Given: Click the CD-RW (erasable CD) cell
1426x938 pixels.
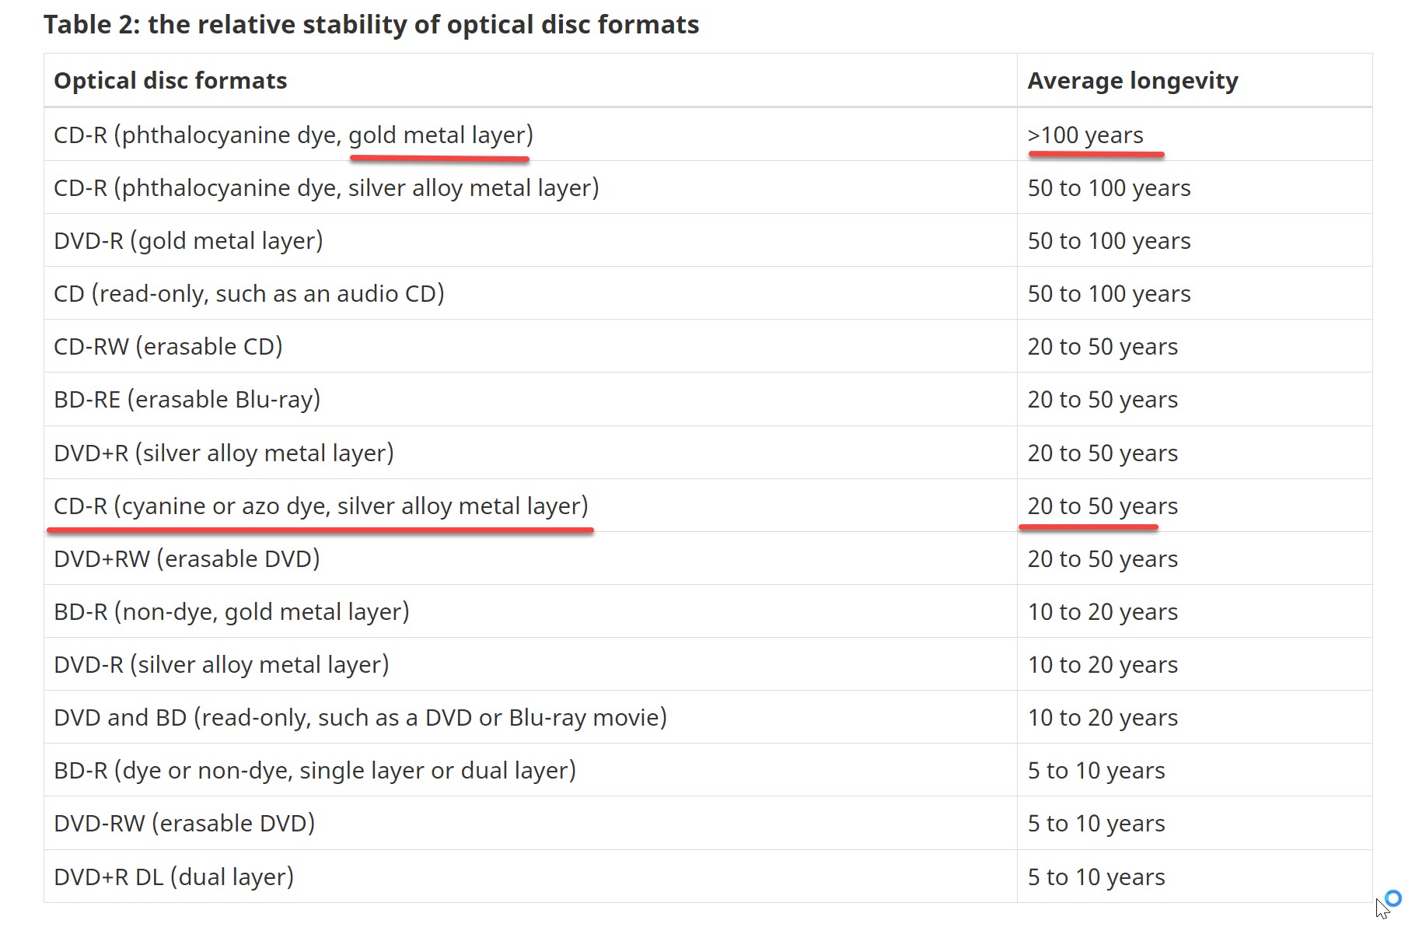Looking at the screenshot, I should (168, 347).
